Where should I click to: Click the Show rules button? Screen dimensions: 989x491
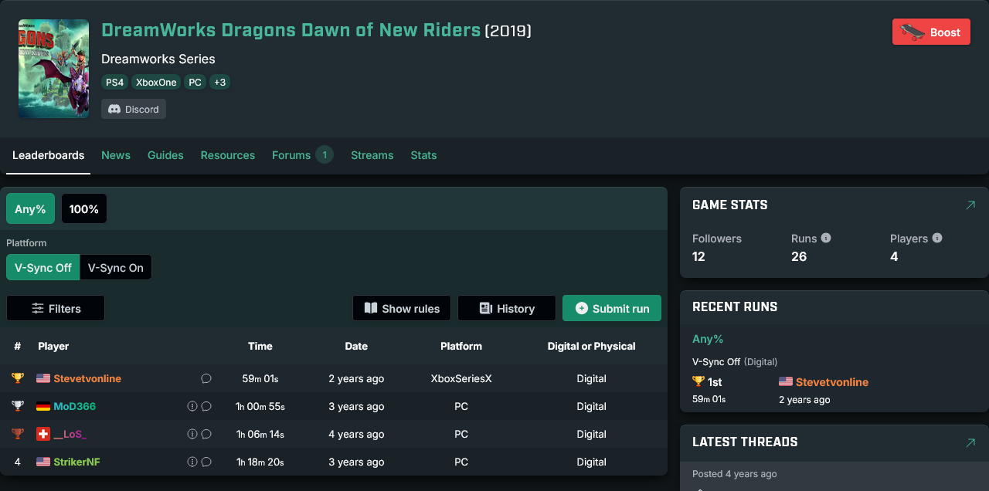point(402,308)
